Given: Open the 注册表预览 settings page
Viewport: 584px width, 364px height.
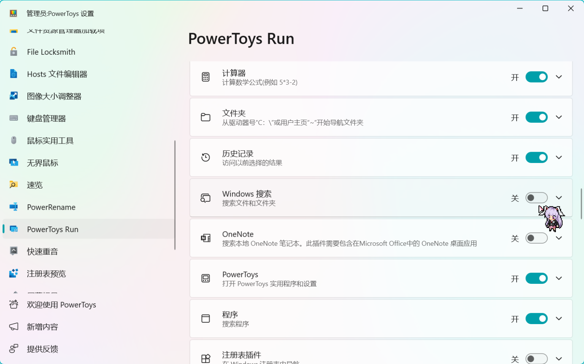Looking at the screenshot, I should coord(46,273).
